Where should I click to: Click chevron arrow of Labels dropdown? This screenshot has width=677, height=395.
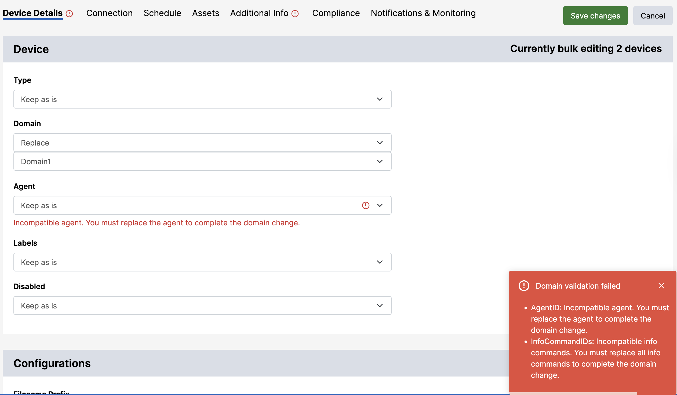click(380, 262)
